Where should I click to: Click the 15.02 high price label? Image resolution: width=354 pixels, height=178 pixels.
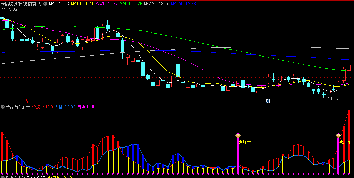click(12, 9)
